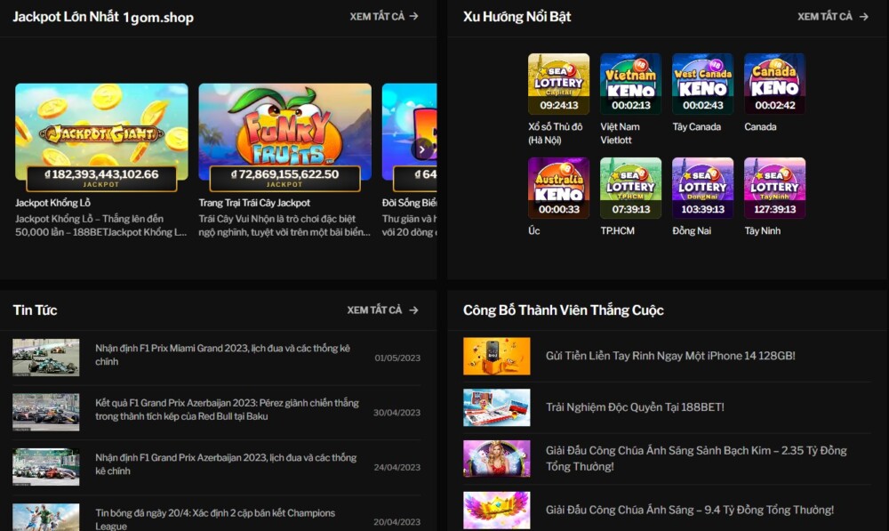The height and width of the screenshot is (531, 889).
Task: Launch the Australia Keno icon
Action: coord(558,188)
